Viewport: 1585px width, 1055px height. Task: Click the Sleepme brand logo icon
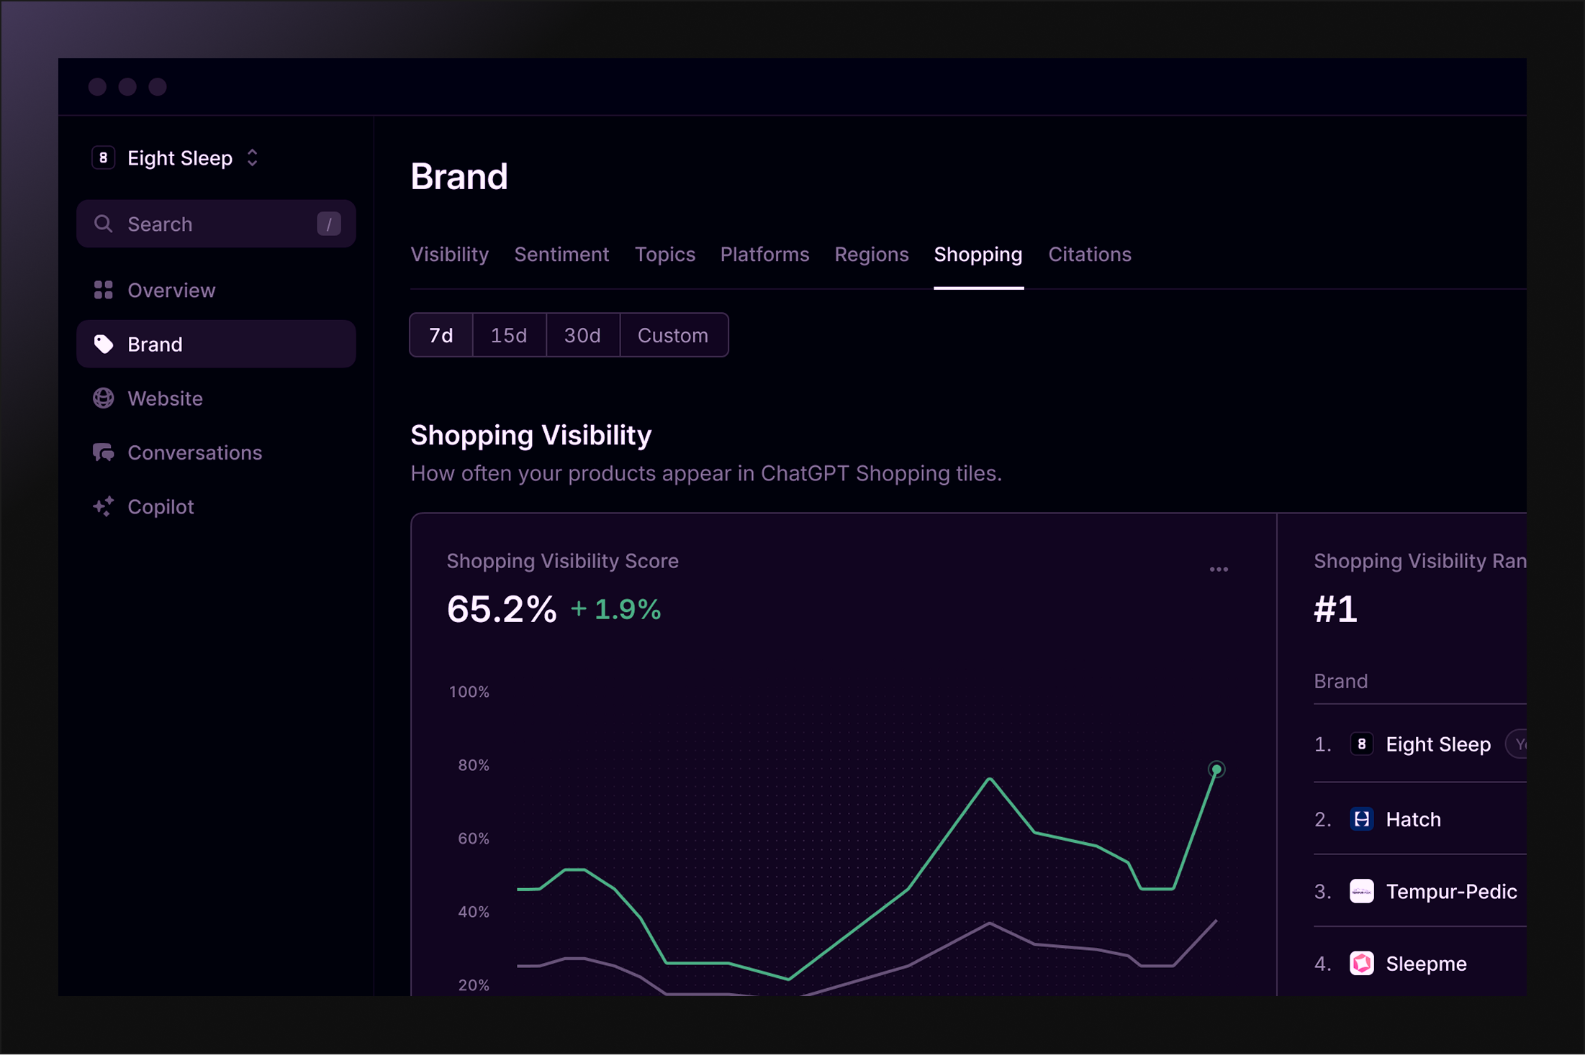coord(1361,963)
